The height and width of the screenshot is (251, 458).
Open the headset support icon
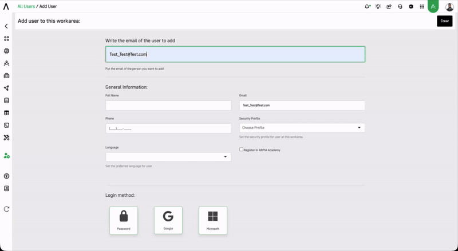coord(400,6)
